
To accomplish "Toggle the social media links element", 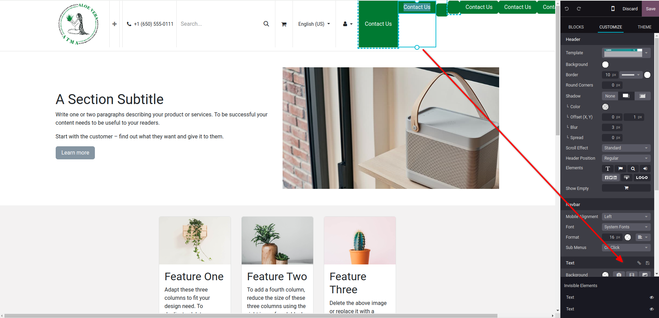I will pos(611,178).
